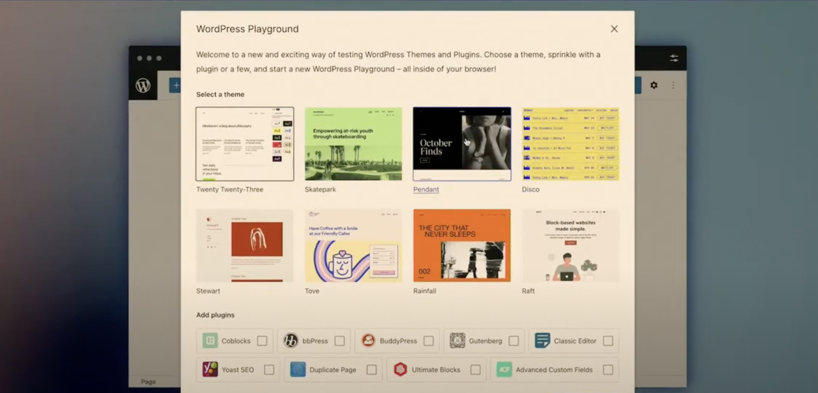Close the WordPress Playground dialog
This screenshot has height=393, width=818.
(614, 29)
